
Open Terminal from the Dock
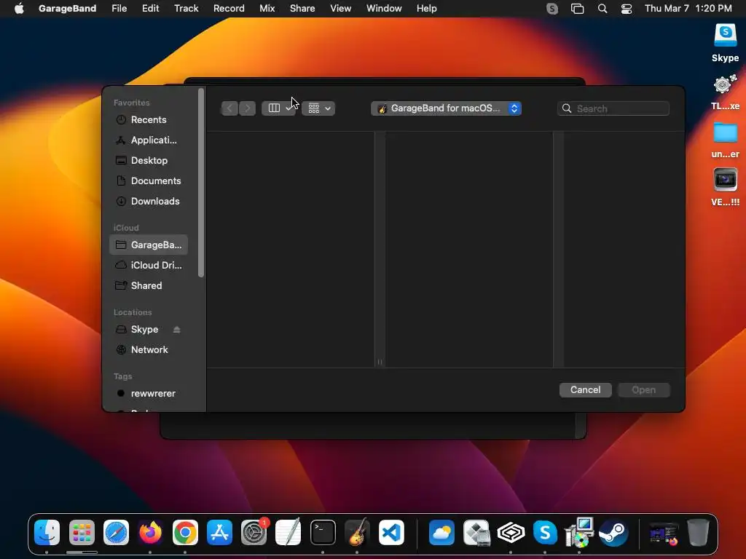pos(323,532)
